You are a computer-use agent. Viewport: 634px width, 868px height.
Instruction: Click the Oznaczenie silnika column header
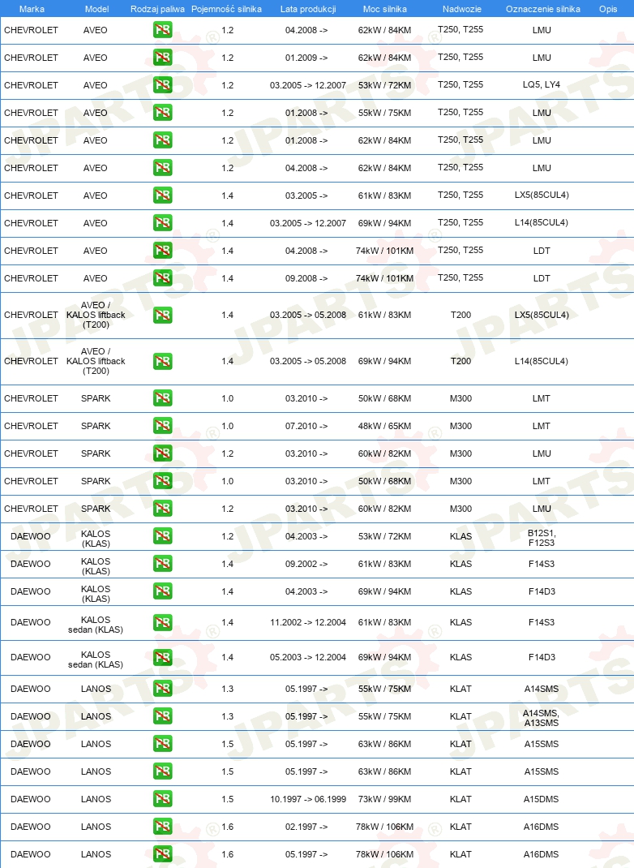tap(542, 9)
